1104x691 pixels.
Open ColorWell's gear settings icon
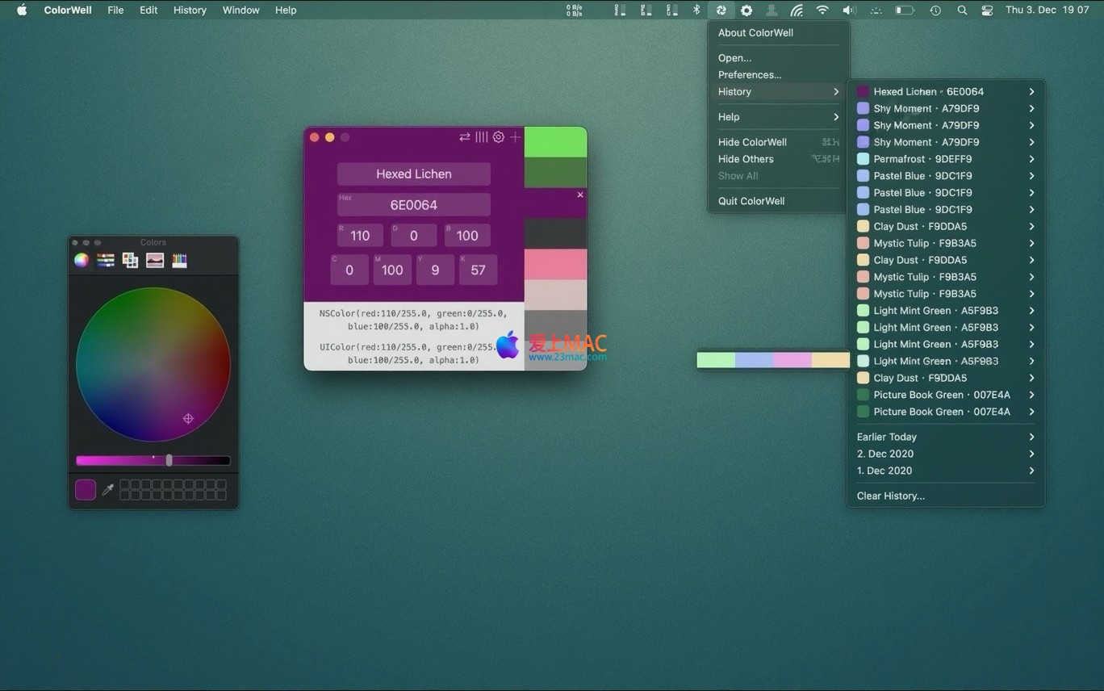pos(499,137)
